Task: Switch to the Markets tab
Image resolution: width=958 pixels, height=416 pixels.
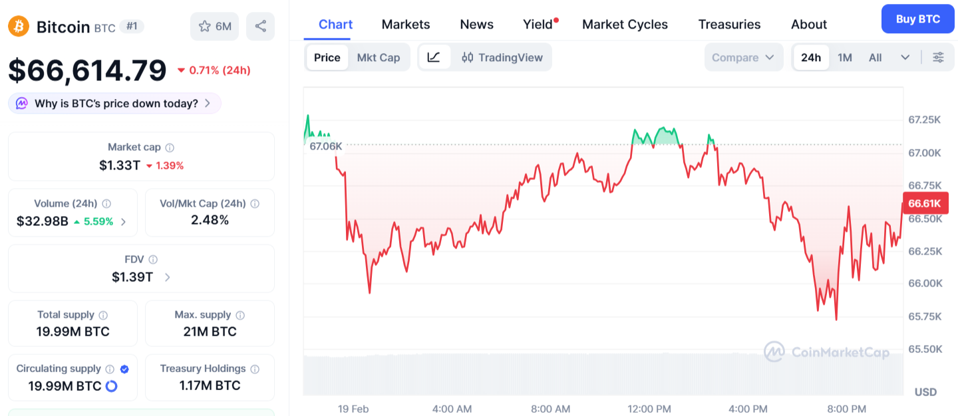Action: (x=406, y=24)
